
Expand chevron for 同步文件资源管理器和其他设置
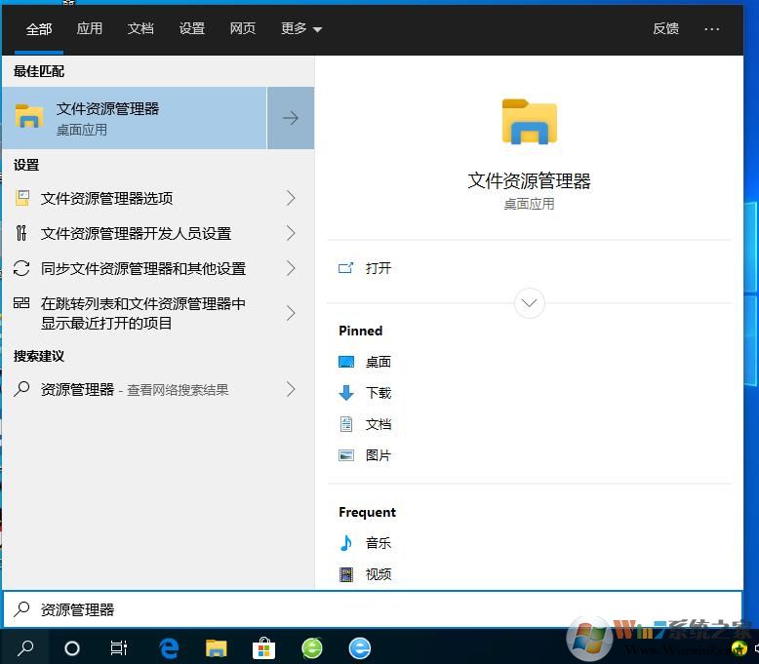coord(291,268)
